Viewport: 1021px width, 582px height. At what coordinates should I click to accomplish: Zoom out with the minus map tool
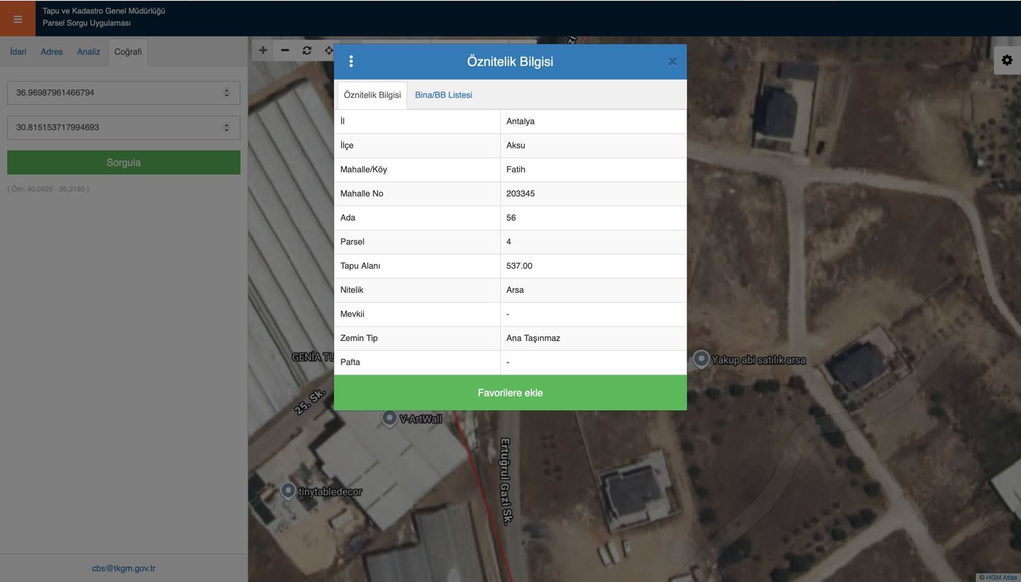point(285,50)
